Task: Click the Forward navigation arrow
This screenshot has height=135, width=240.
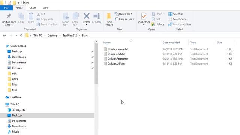Action: (11, 36)
